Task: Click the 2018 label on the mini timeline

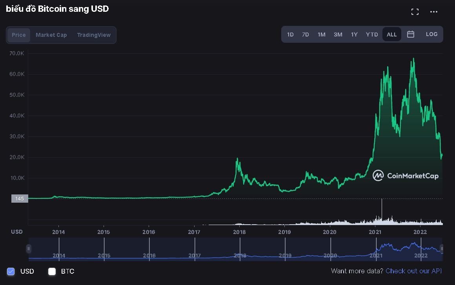Action: pos(239,256)
